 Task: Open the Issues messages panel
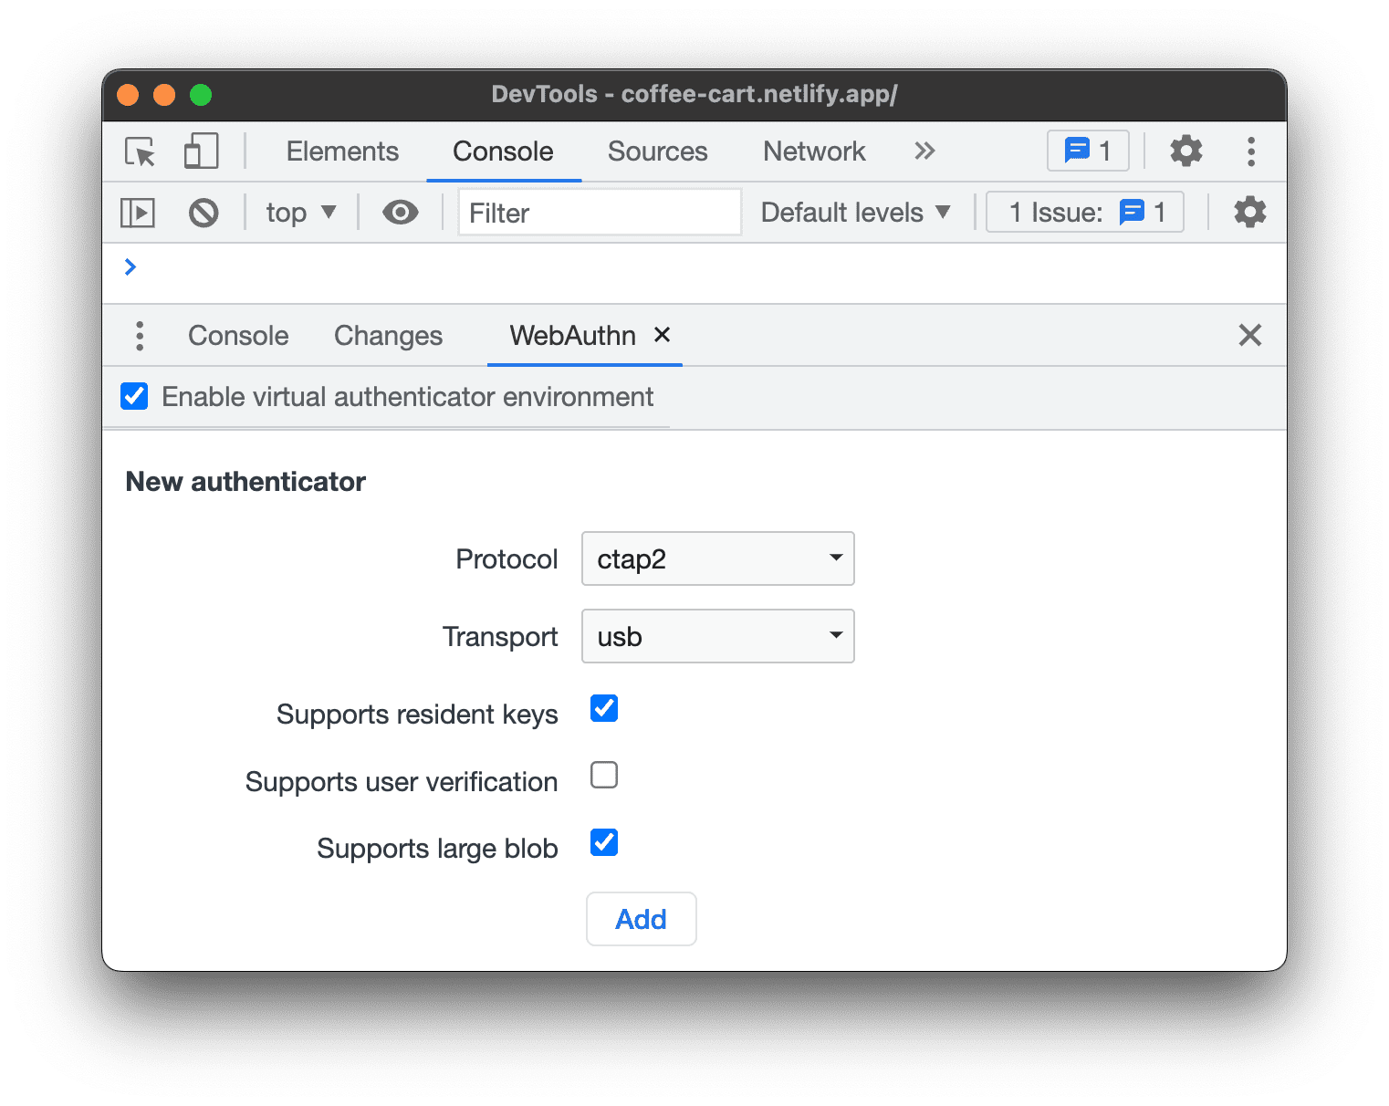[x=1086, y=151]
